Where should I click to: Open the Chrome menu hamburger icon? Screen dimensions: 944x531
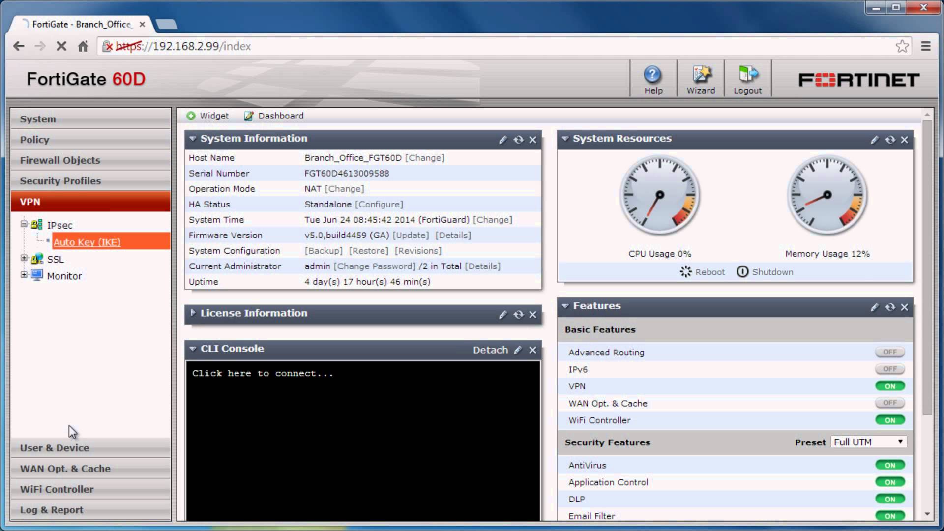click(926, 46)
